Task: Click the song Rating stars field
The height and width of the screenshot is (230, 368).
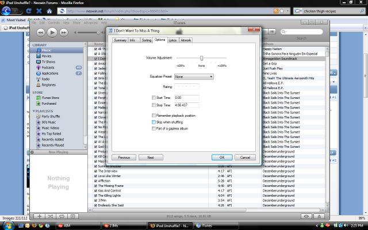Action: pos(187,87)
